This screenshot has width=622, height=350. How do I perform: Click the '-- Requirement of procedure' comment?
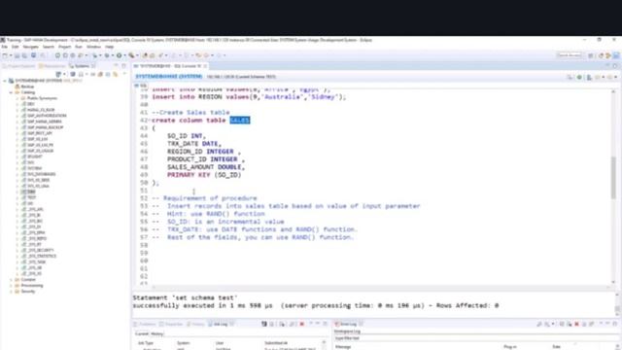pyautogui.click(x=204, y=198)
